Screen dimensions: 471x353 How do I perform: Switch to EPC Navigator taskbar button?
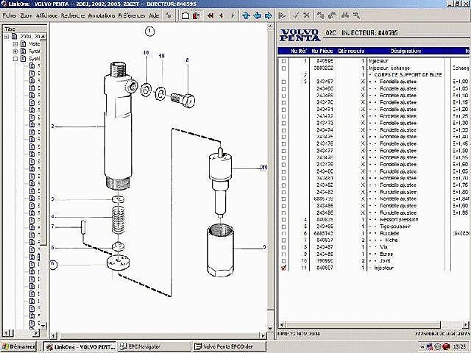155,346
